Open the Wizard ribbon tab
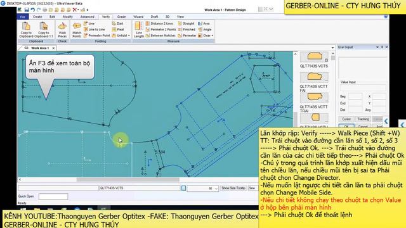 (138, 16)
